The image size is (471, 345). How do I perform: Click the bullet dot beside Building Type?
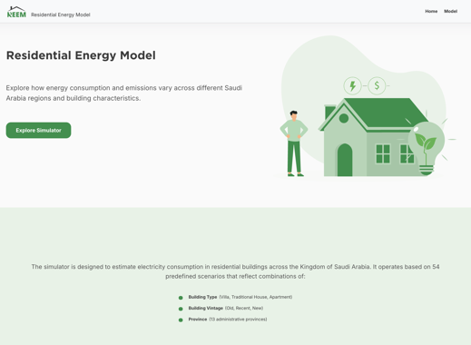181,298
